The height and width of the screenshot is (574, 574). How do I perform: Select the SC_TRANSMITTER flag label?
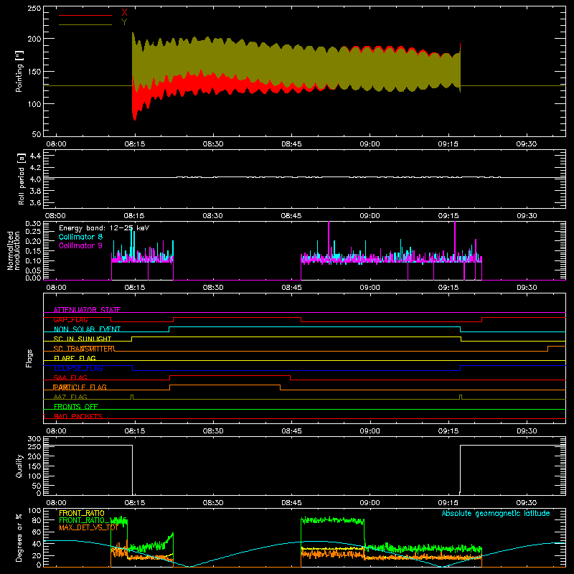(x=84, y=349)
